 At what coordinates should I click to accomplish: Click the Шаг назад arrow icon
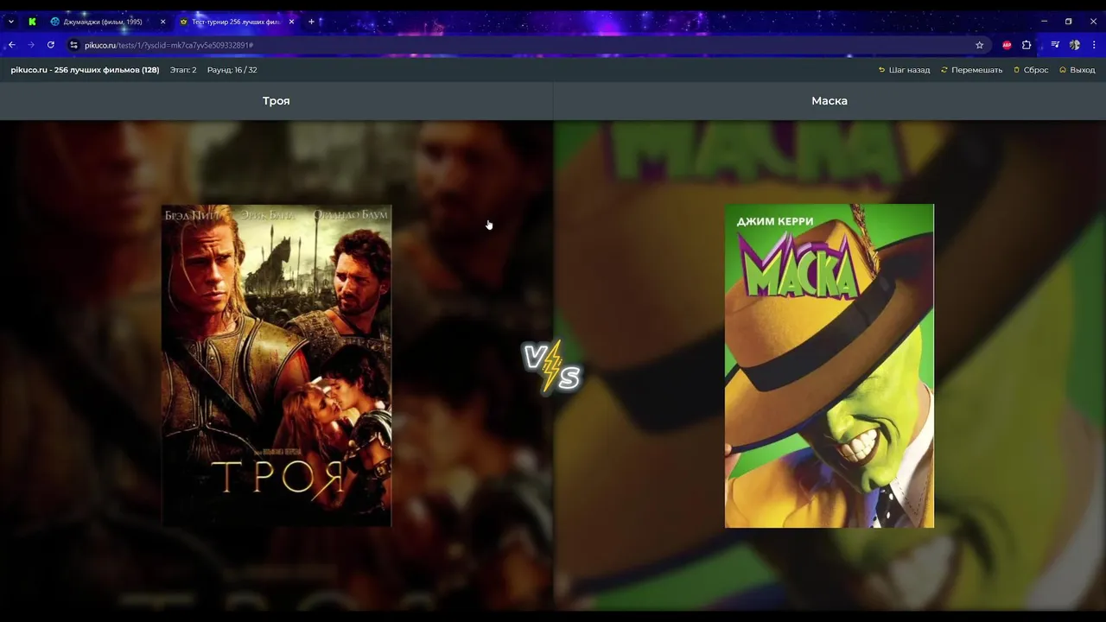point(881,70)
